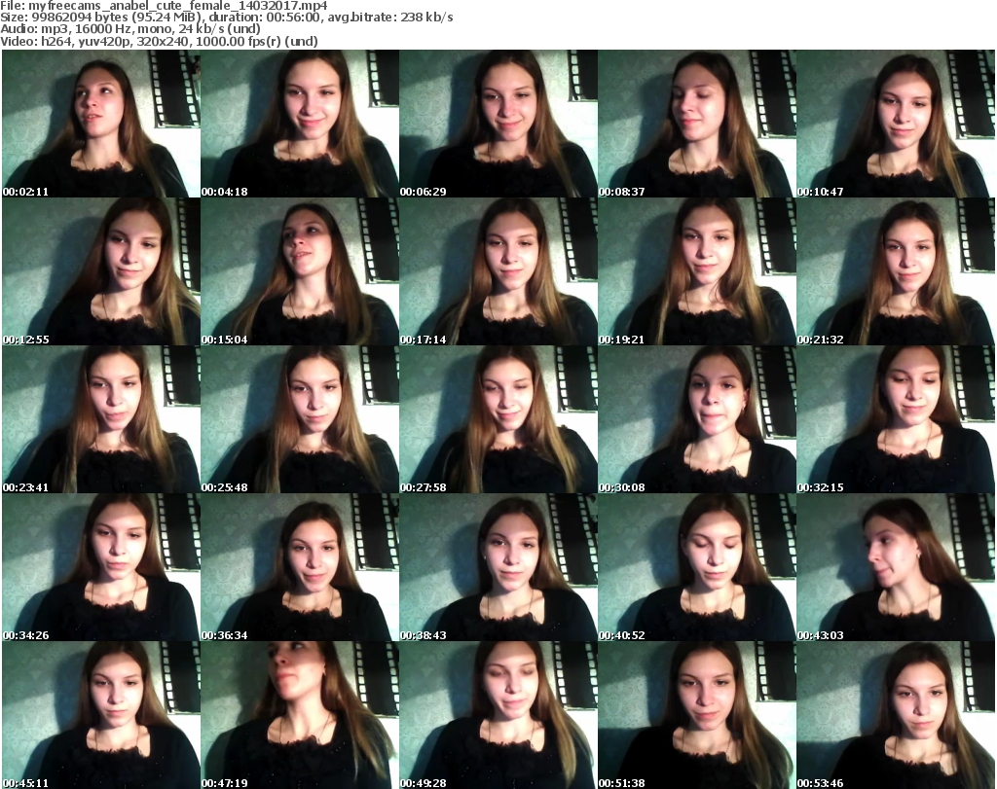Open the frame at 00:17:14
The width and height of the screenshot is (997, 789).
(x=498, y=271)
